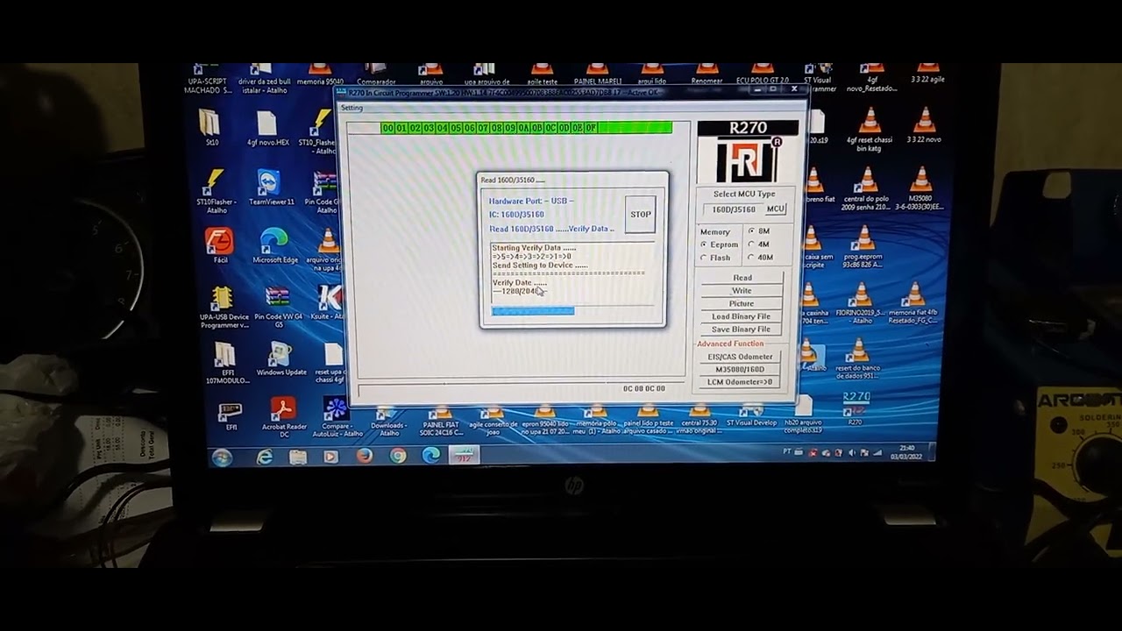Open Pin Code VW G4 G5 archive
The height and width of the screenshot is (631, 1122).
277,298
